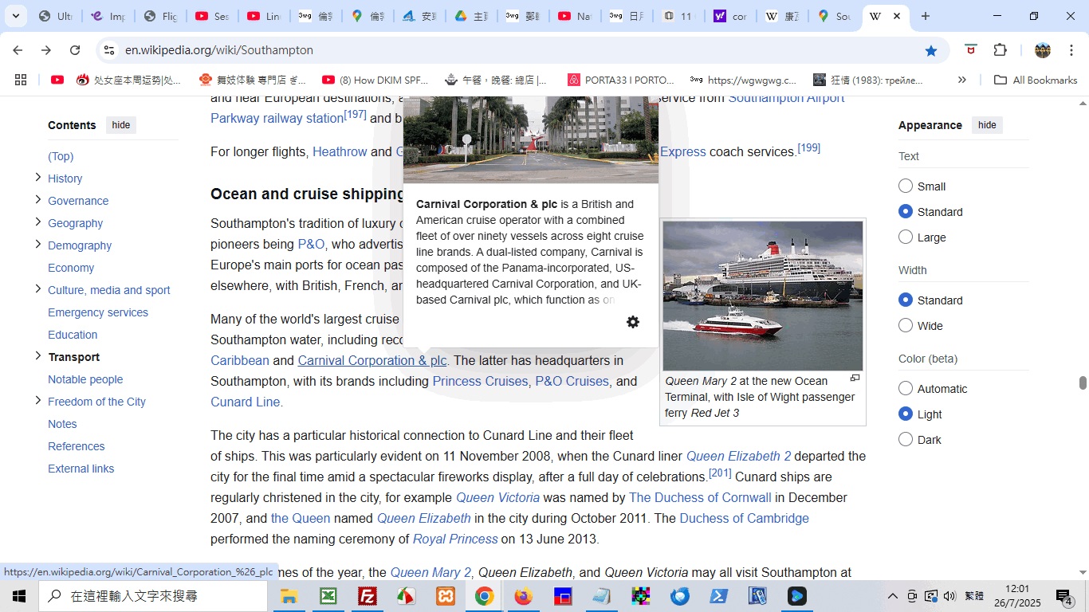Enable the Dark color mode

click(x=906, y=440)
